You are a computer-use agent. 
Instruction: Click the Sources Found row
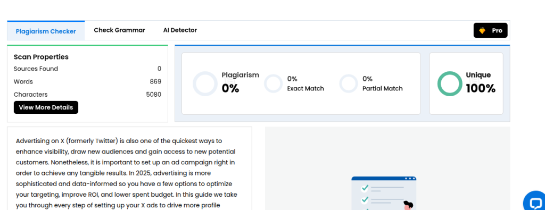coord(87,69)
